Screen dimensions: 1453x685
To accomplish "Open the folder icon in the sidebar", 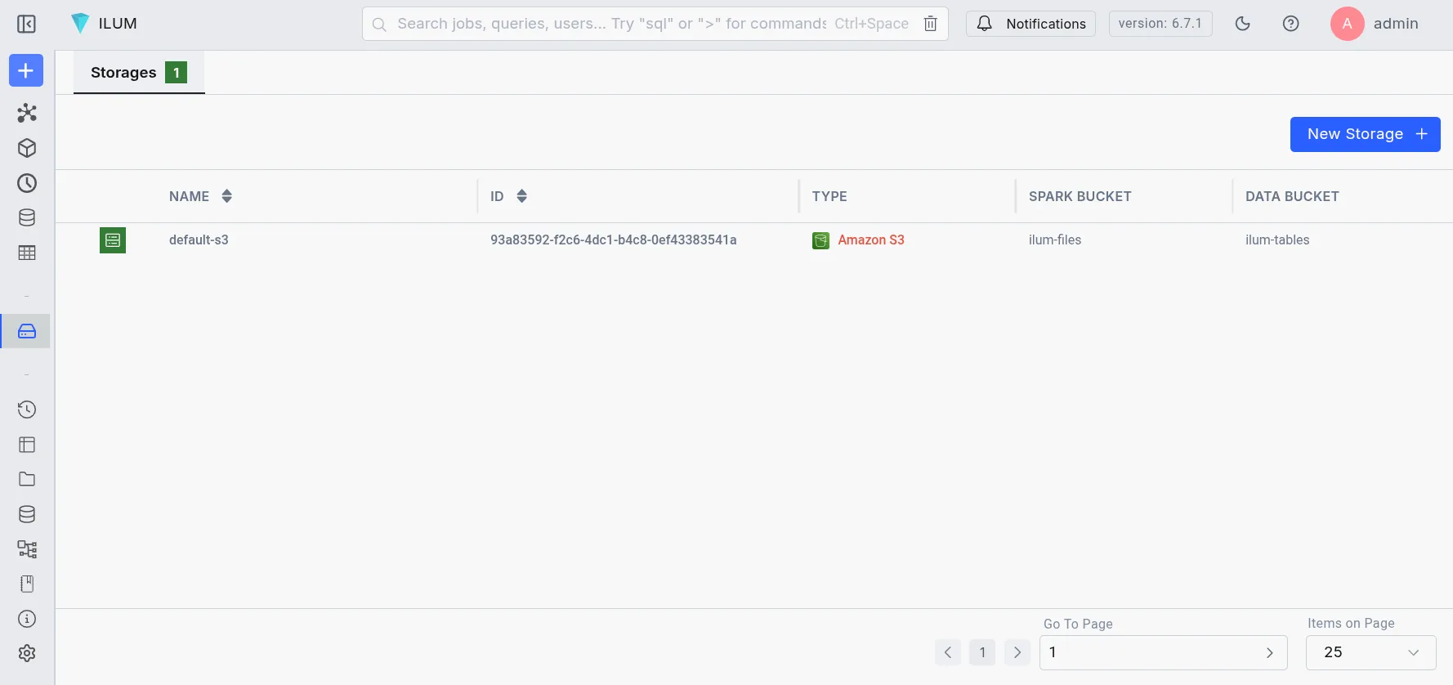I will tap(27, 479).
